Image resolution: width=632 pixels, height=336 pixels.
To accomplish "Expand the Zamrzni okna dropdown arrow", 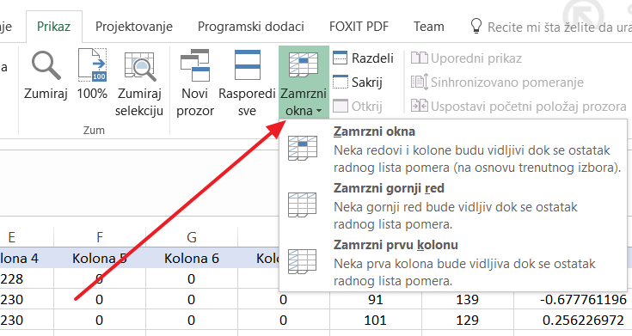I will 319,111.
